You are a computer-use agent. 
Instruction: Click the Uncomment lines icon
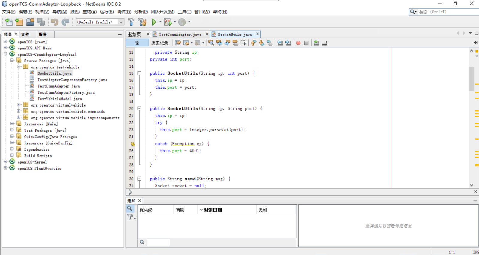point(325,43)
